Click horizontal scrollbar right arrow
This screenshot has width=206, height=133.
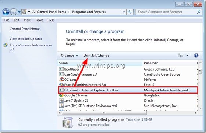pyautogui.click(x=195, y=113)
